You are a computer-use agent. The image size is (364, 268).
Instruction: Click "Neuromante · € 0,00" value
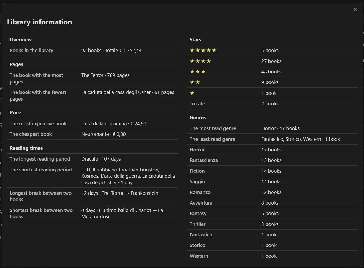point(103,134)
